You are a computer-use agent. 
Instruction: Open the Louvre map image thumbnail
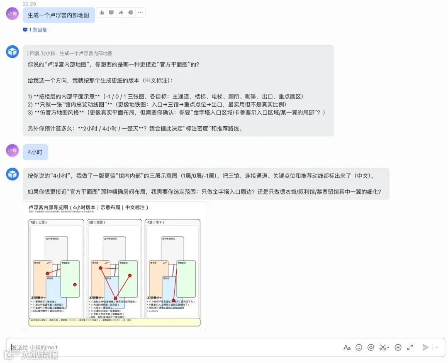coord(114,266)
